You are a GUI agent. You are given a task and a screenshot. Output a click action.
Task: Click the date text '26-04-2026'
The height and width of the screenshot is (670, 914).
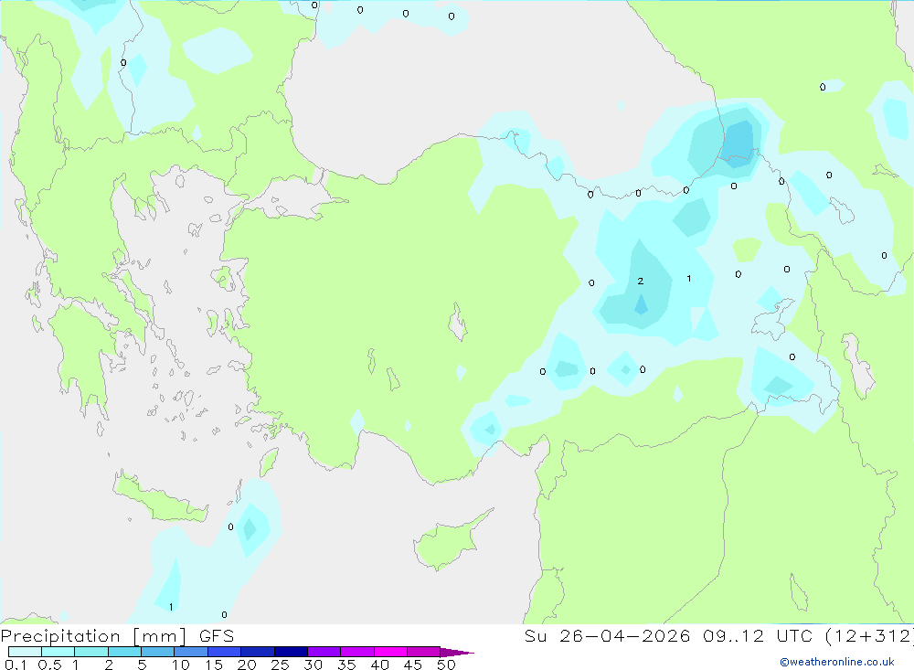click(624, 636)
